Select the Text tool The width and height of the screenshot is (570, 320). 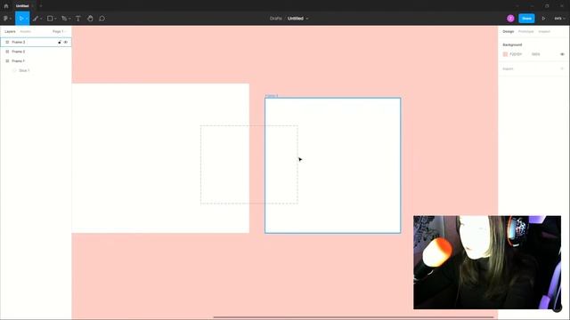pyautogui.click(x=77, y=18)
